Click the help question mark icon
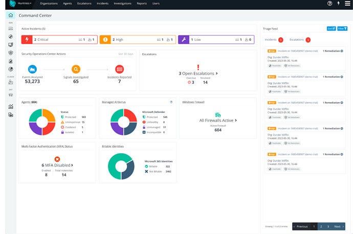This screenshot has width=353, height=234. [x=329, y=4]
